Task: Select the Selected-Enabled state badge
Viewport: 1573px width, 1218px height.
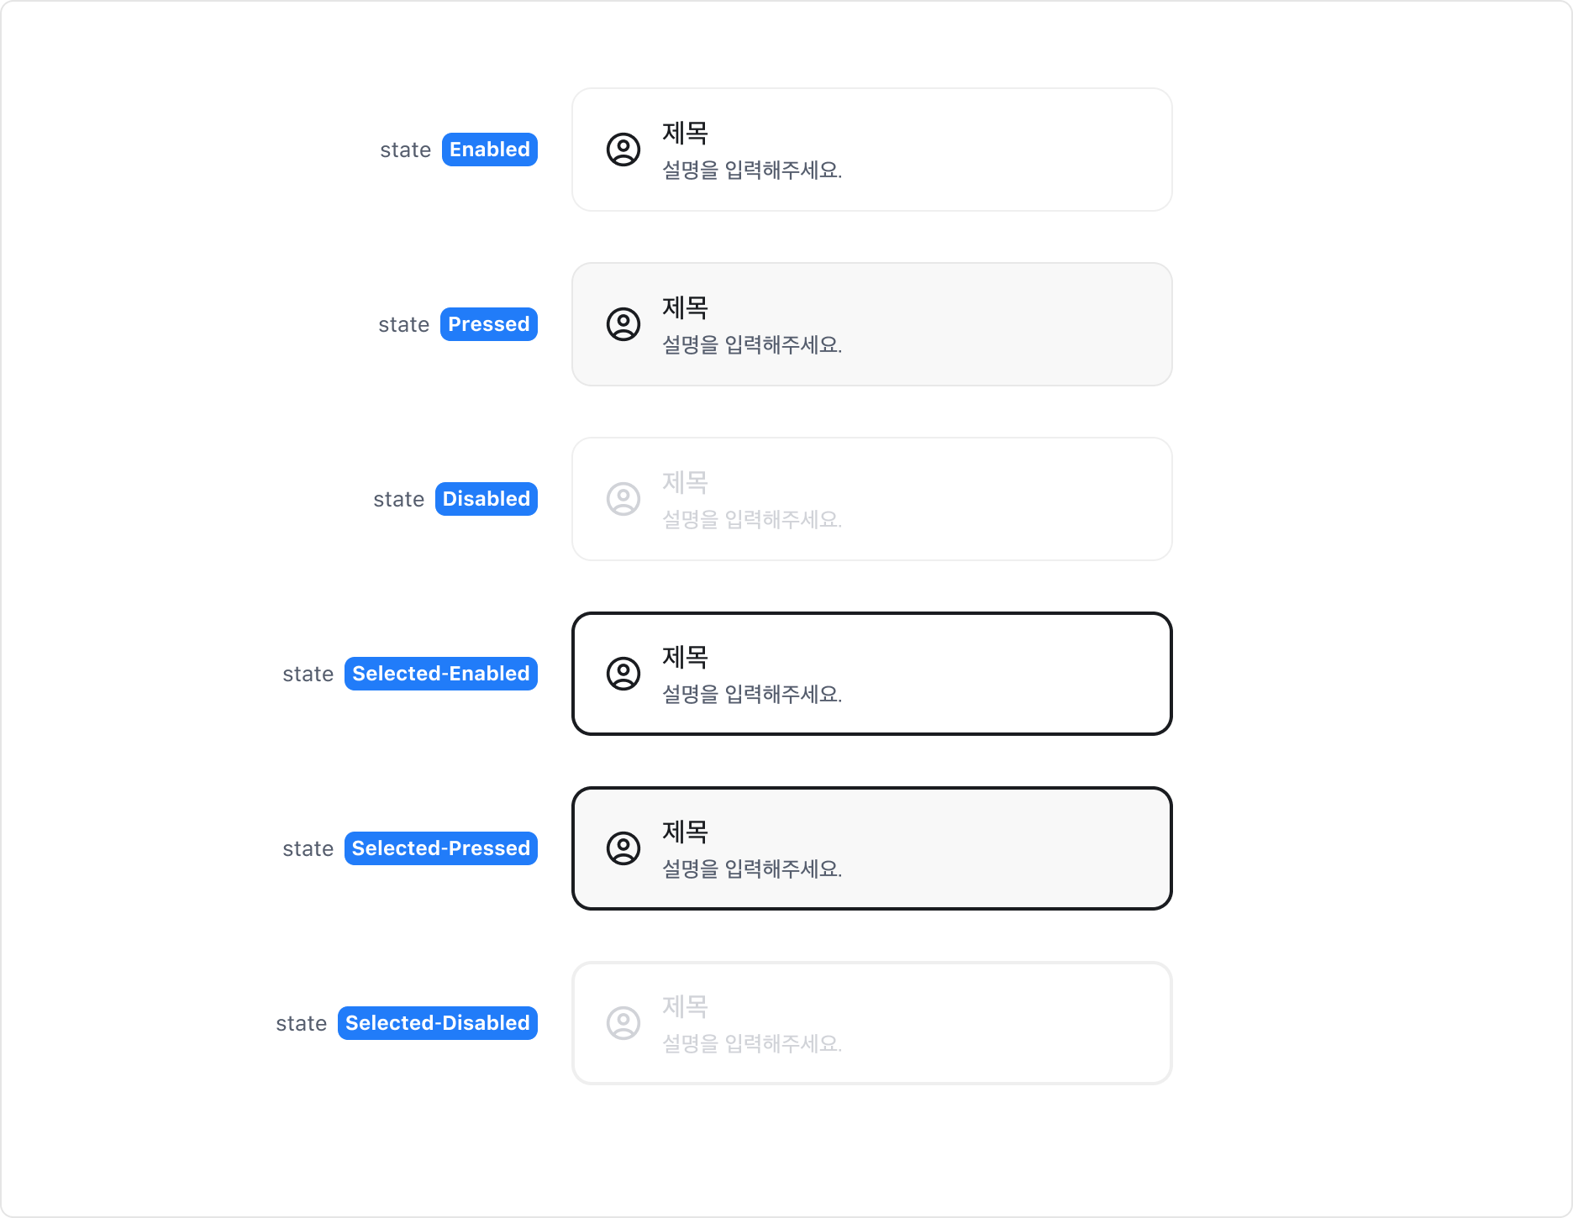Action: tap(440, 673)
